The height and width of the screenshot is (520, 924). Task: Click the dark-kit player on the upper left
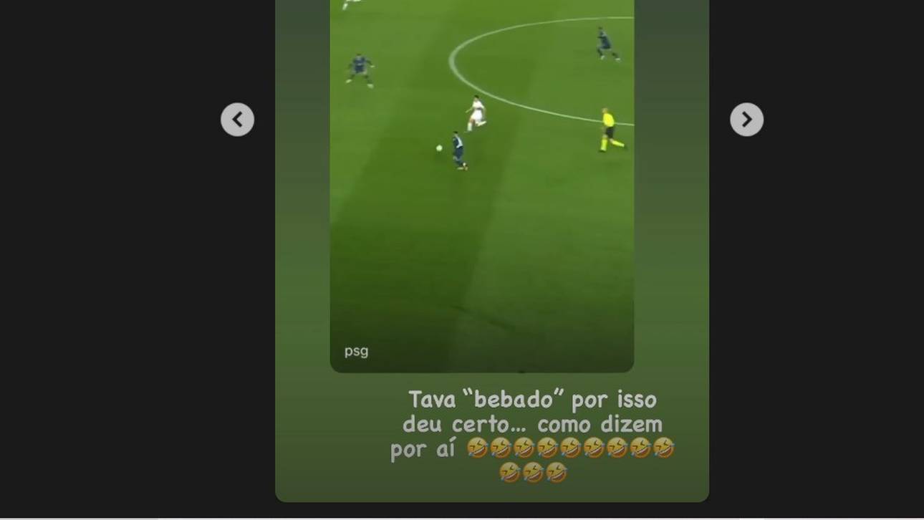360,69
